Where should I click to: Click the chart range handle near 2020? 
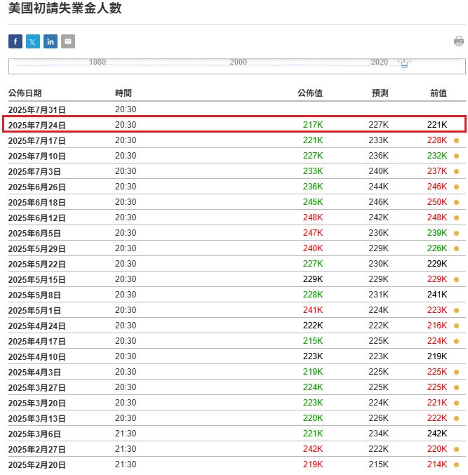tap(403, 63)
